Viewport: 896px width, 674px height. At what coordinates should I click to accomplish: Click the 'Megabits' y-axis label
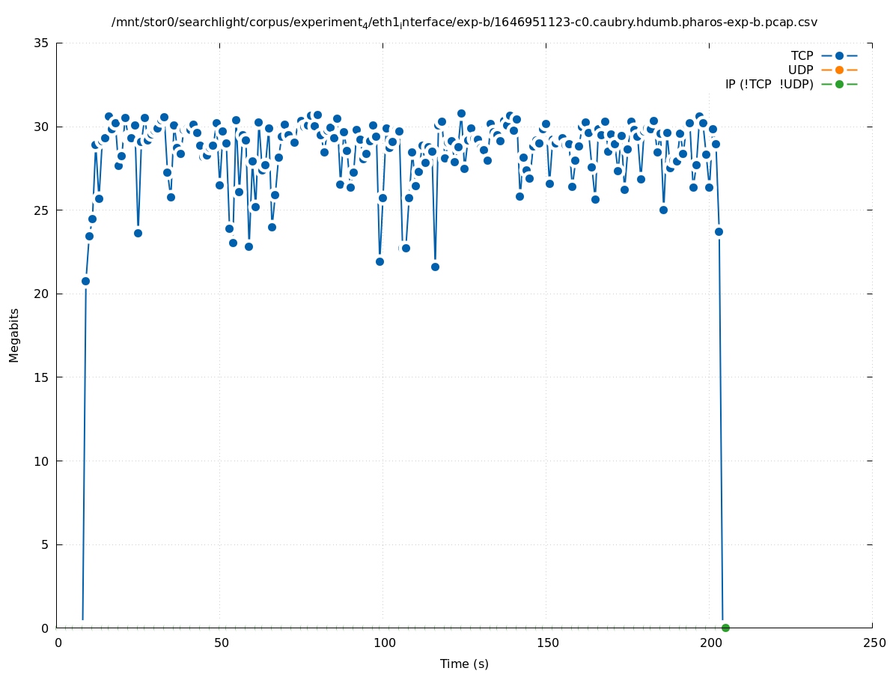click(14, 335)
